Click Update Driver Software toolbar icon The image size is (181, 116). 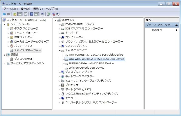pyautogui.click(x=49, y=14)
